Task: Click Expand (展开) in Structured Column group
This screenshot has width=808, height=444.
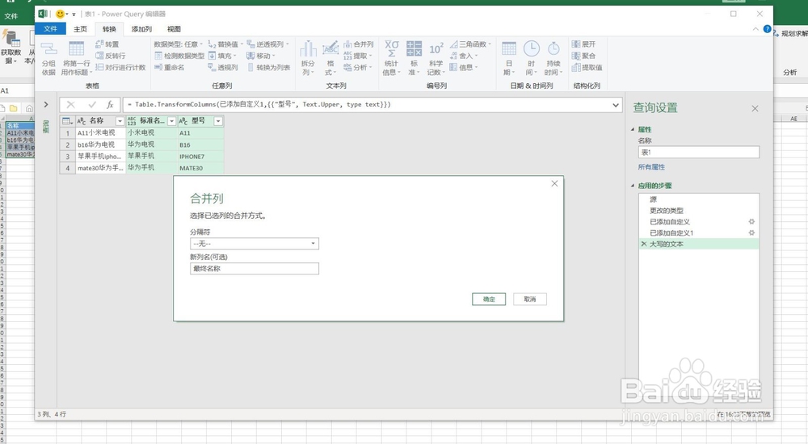Action: (x=584, y=44)
